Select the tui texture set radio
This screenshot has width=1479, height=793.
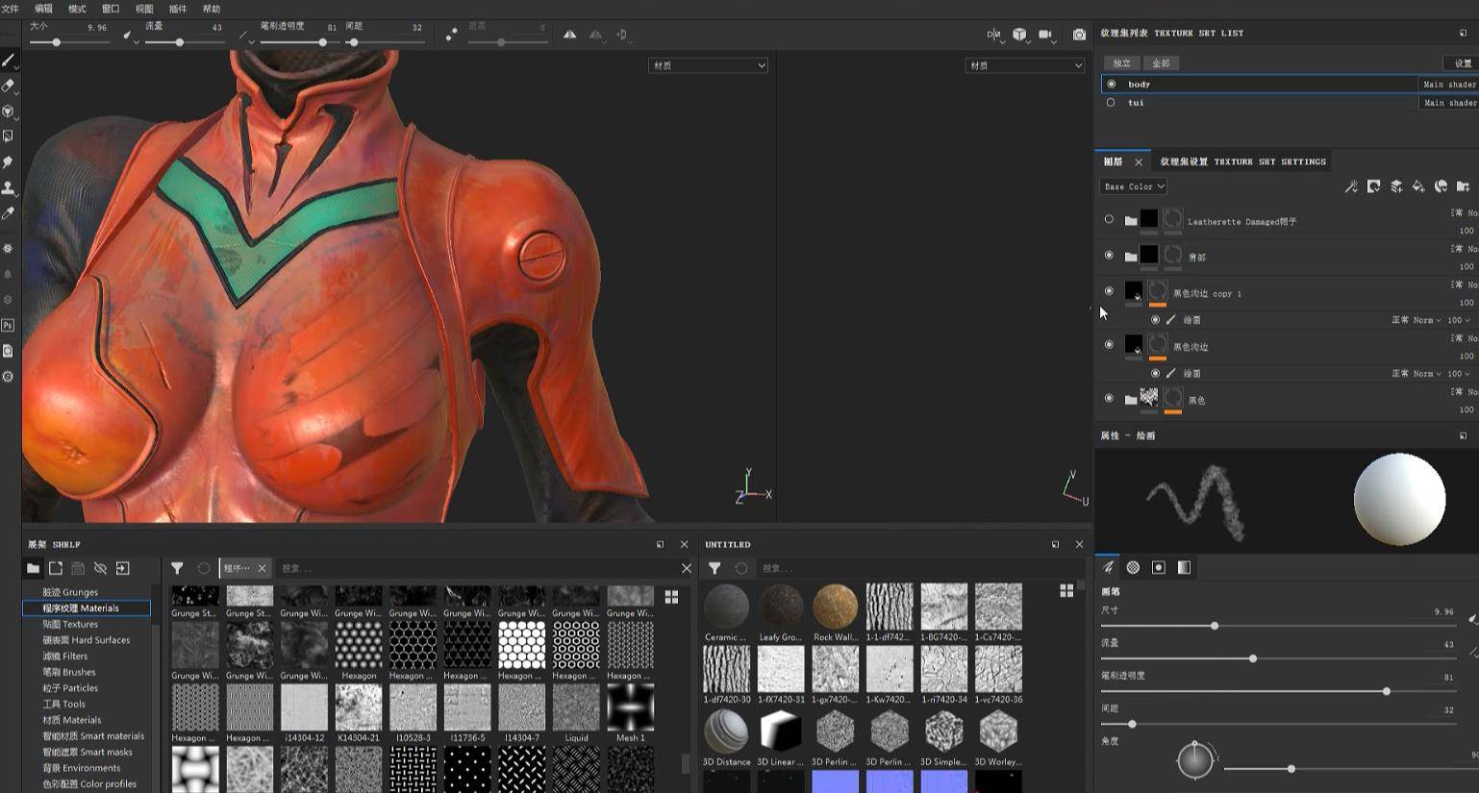pyautogui.click(x=1112, y=102)
